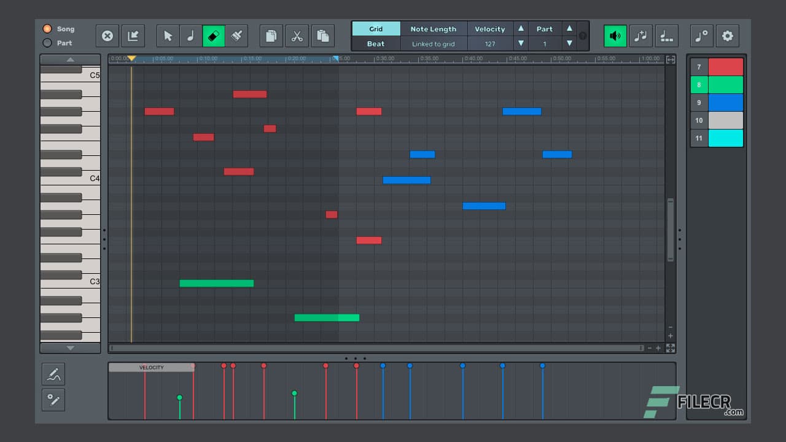Select the blue color for part 9
The image size is (786, 442).
point(727,102)
